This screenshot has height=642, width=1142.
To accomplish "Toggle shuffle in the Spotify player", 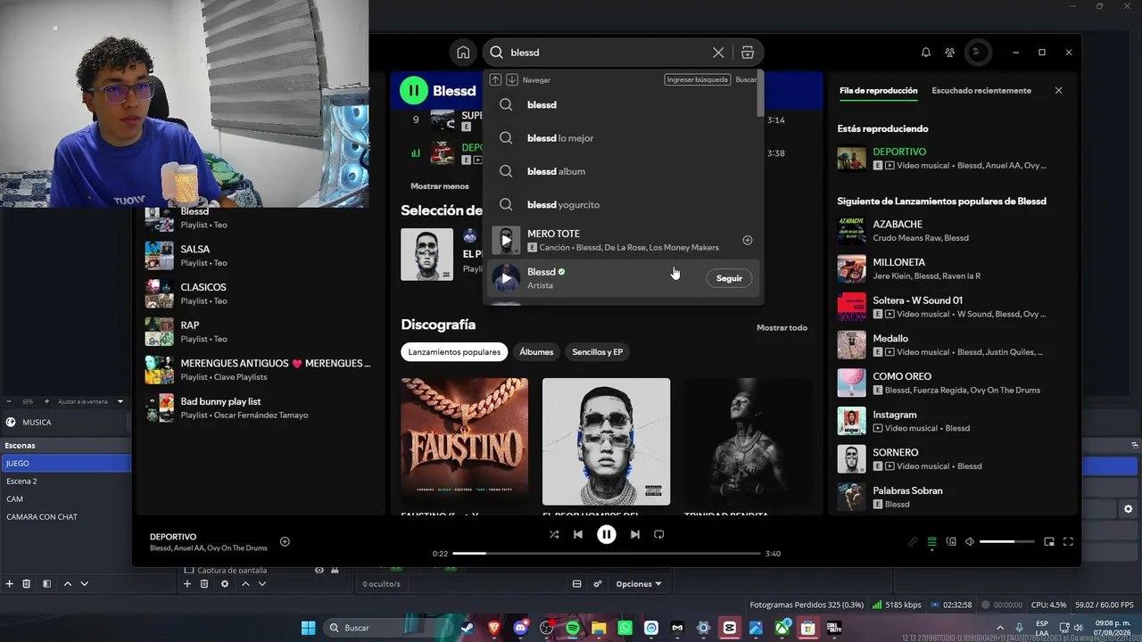I will click(x=554, y=534).
